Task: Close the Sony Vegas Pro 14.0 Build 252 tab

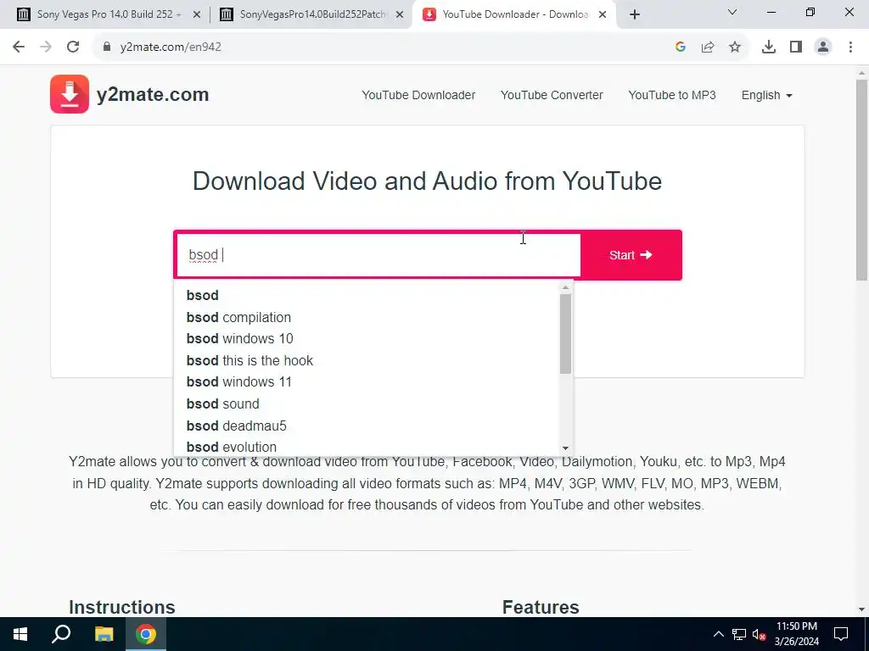Action: click(x=196, y=14)
